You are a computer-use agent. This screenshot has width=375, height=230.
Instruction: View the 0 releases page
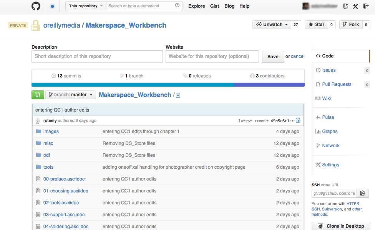[197, 76]
